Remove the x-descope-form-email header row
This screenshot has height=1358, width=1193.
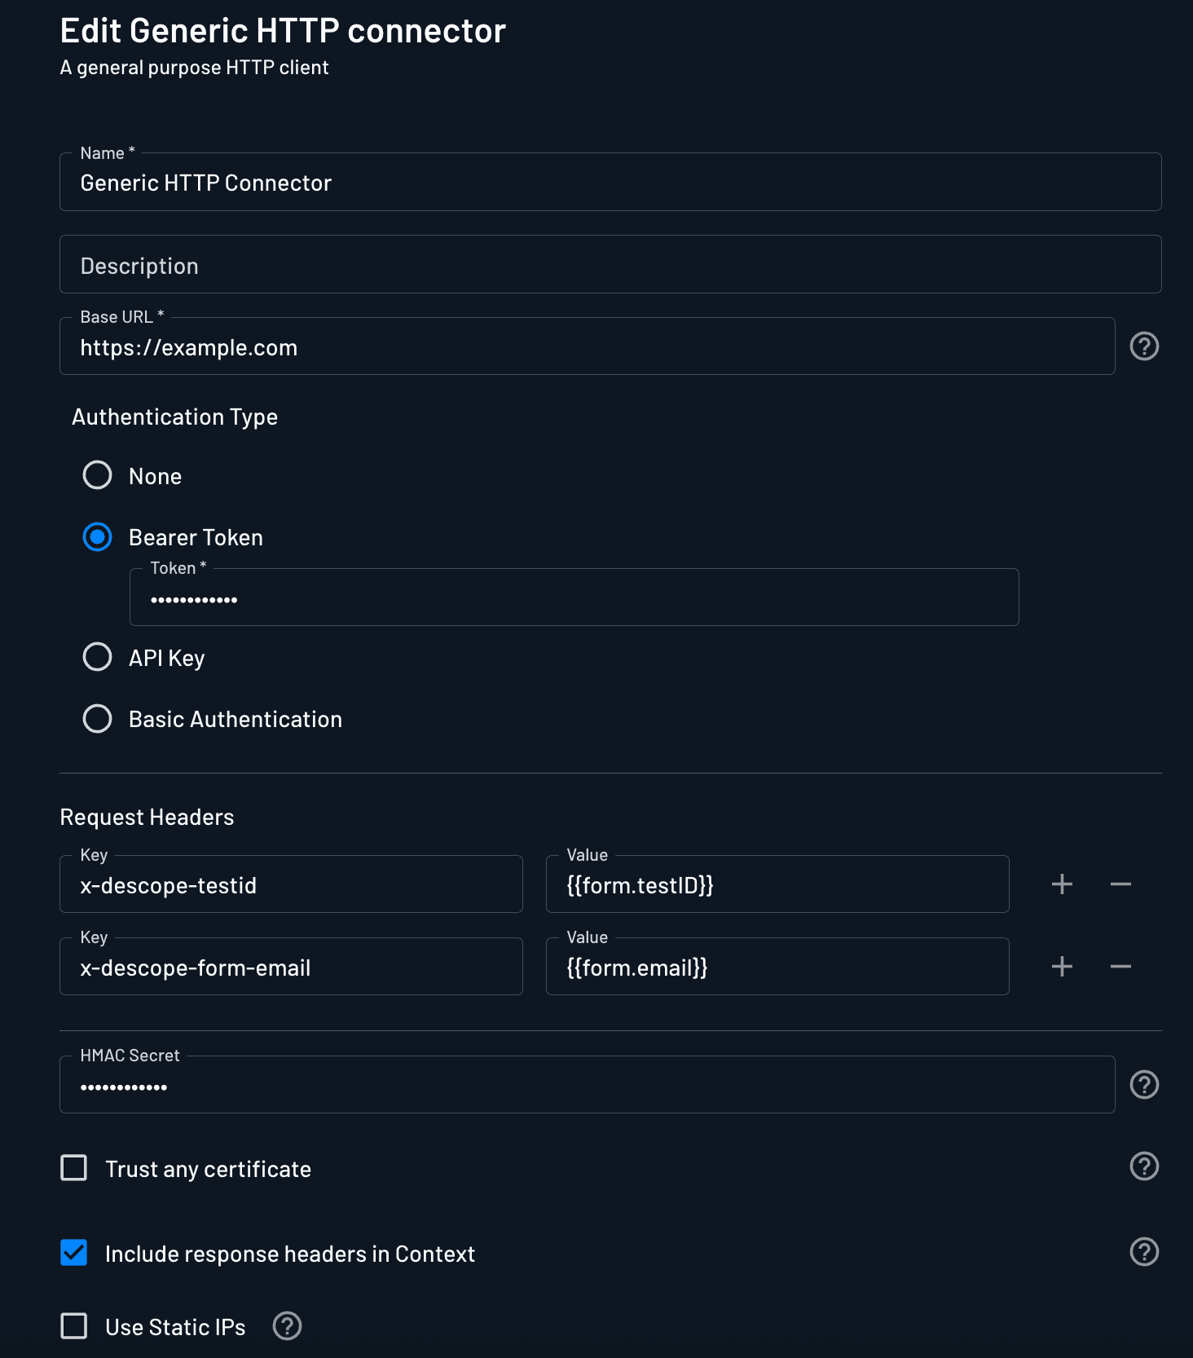pyautogui.click(x=1120, y=966)
